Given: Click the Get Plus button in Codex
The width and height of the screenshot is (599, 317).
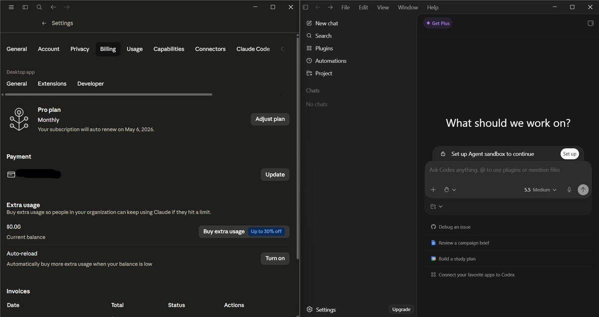Looking at the screenshot, I should click(437, 23).
